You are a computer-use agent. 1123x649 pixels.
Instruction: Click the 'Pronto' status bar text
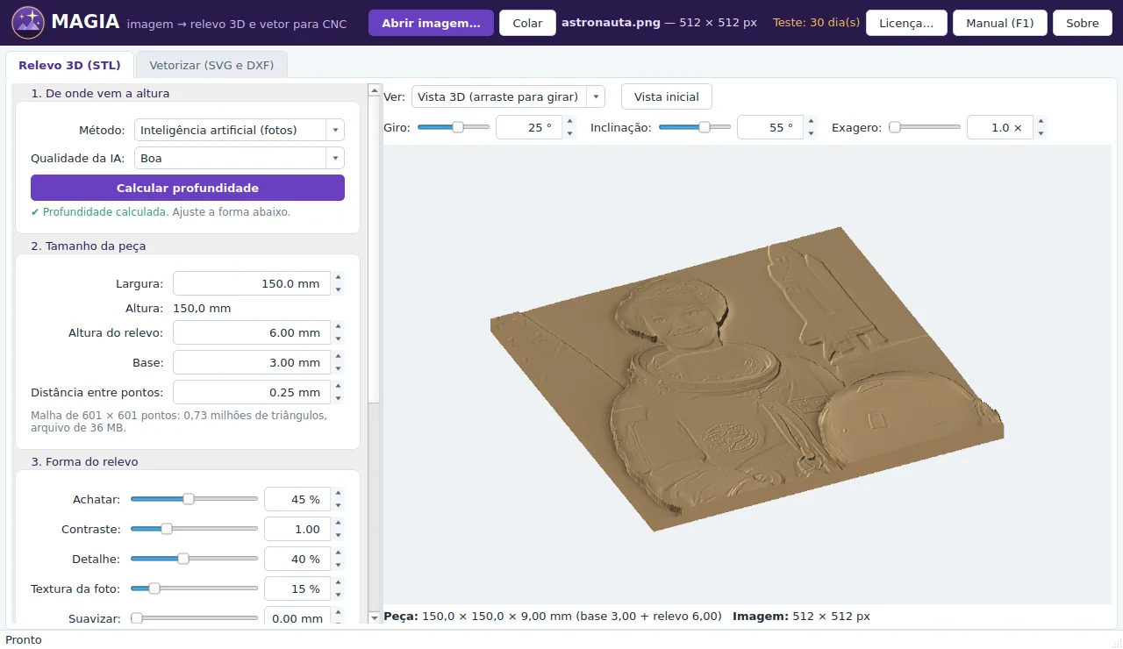click(24, 639)
